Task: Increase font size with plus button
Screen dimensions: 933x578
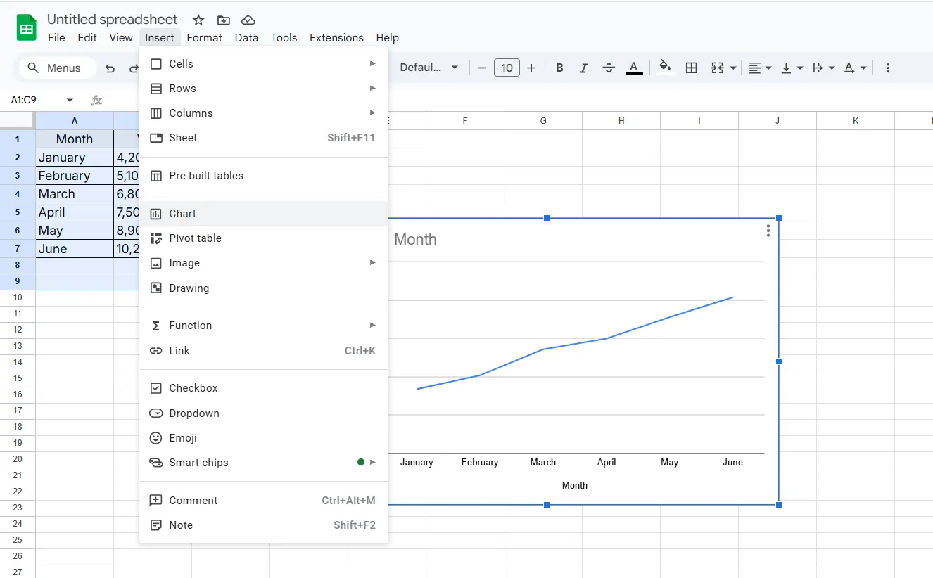Action: (531, 68)
